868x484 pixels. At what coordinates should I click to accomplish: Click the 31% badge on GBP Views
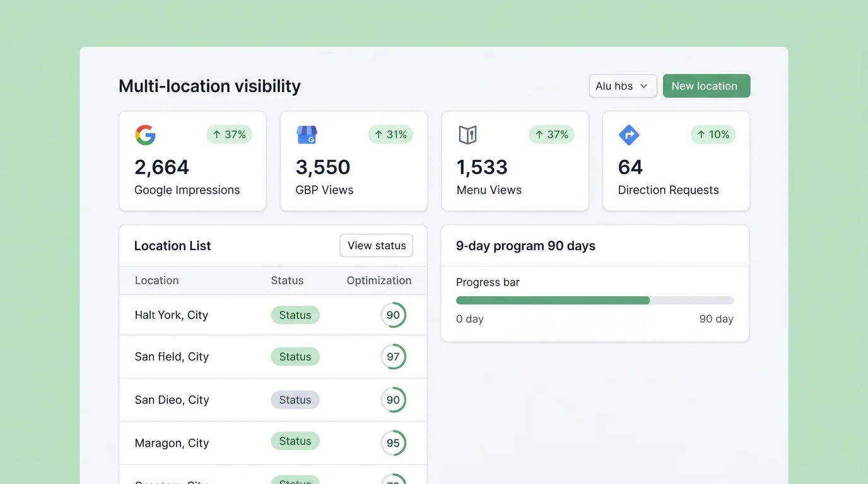click(390, 134)
